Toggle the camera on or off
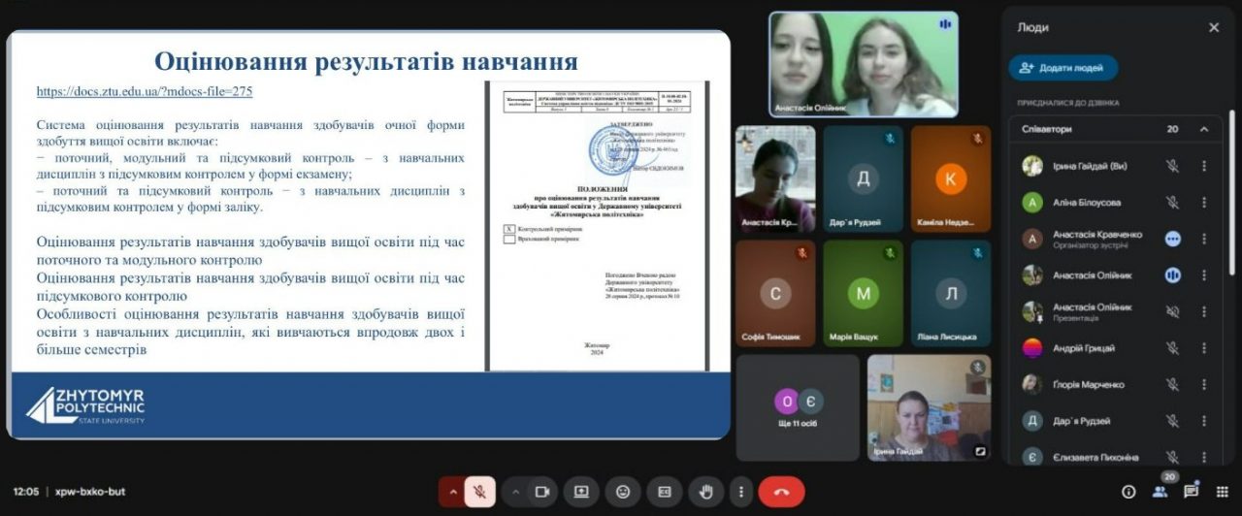Image resolution: width=1242 pixels, height=516 pixels. (x=542, y=492)
